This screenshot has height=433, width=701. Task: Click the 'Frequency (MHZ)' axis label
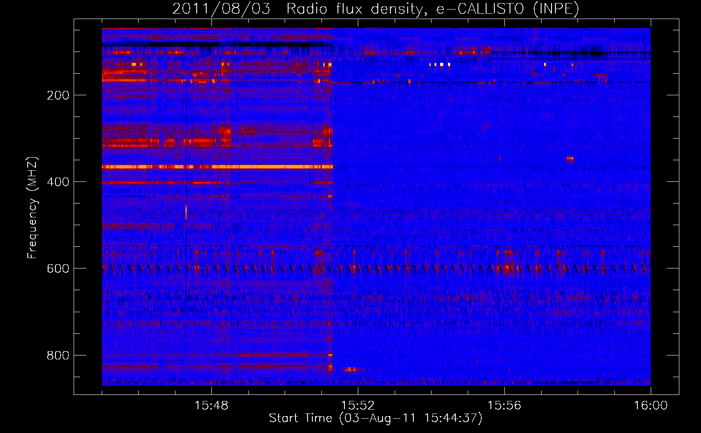32,208
